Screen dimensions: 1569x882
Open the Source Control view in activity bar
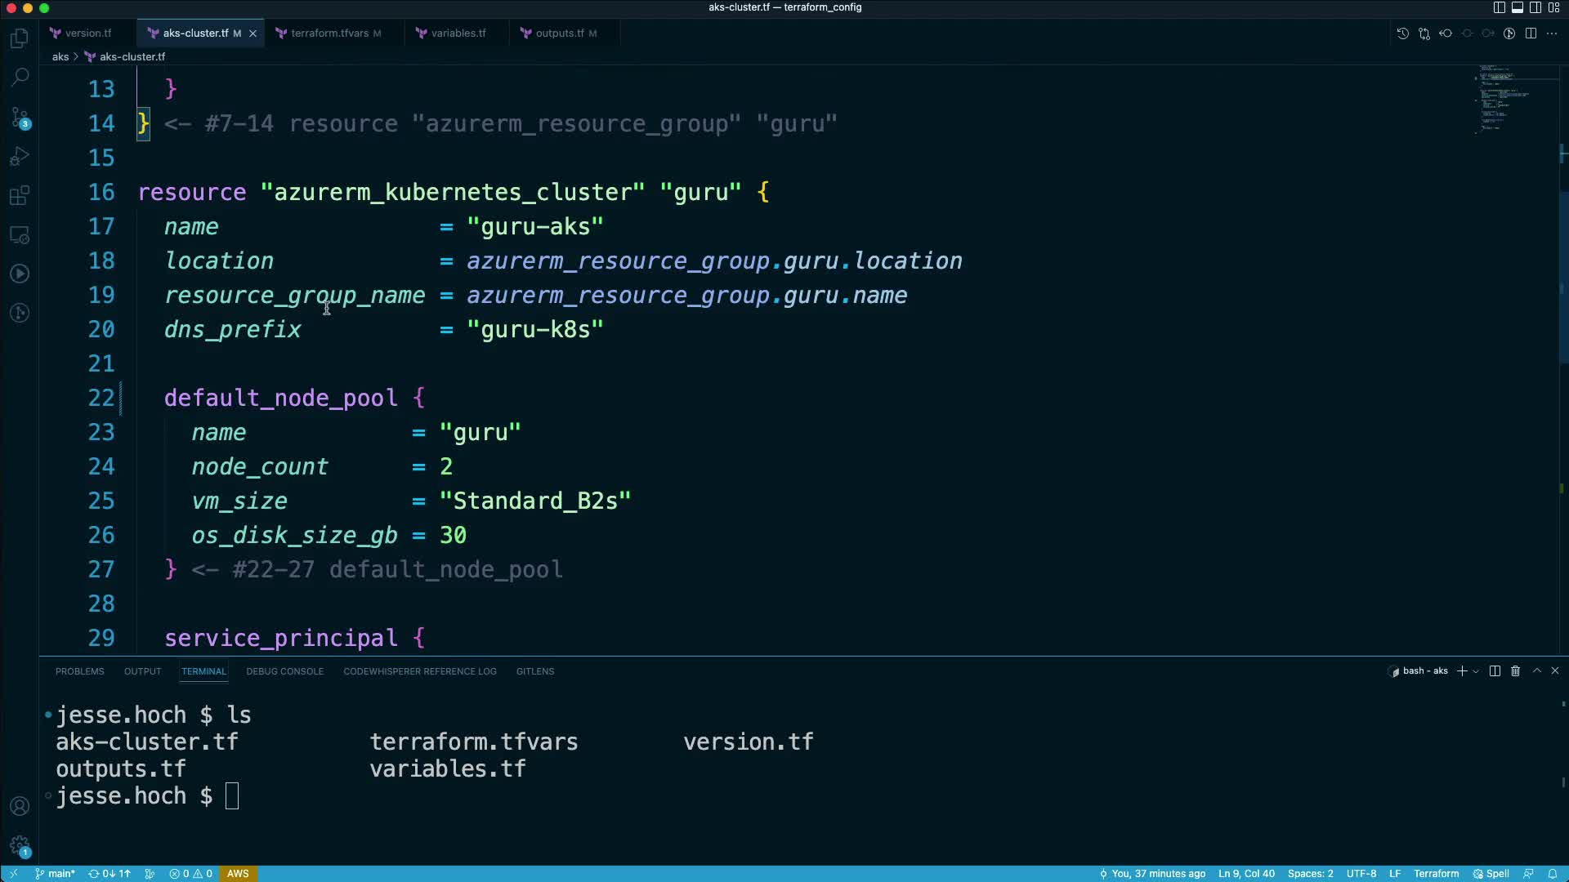point(20,118)
